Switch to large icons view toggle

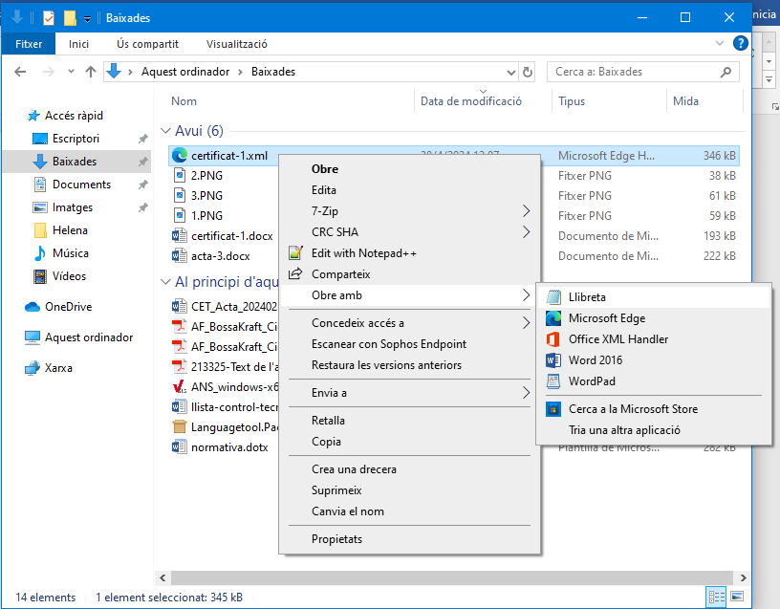[736, 597]
